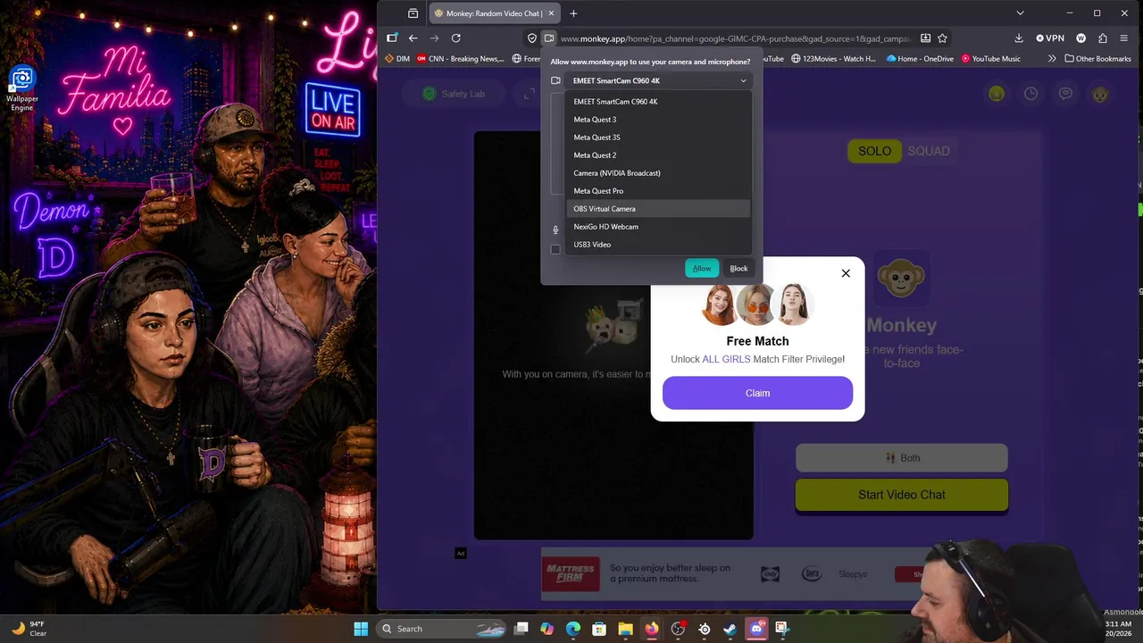The height and width of the screenshot is (643, 1143).
Task: Switch to Firefox on the taskbar
Action: [652, 629]
